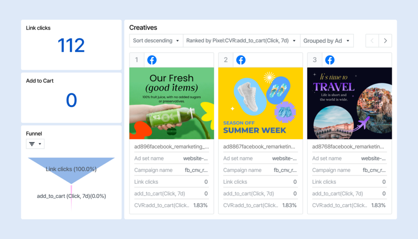
Task: Click the Facebook icon on creative 1
Action: [152, 60]
